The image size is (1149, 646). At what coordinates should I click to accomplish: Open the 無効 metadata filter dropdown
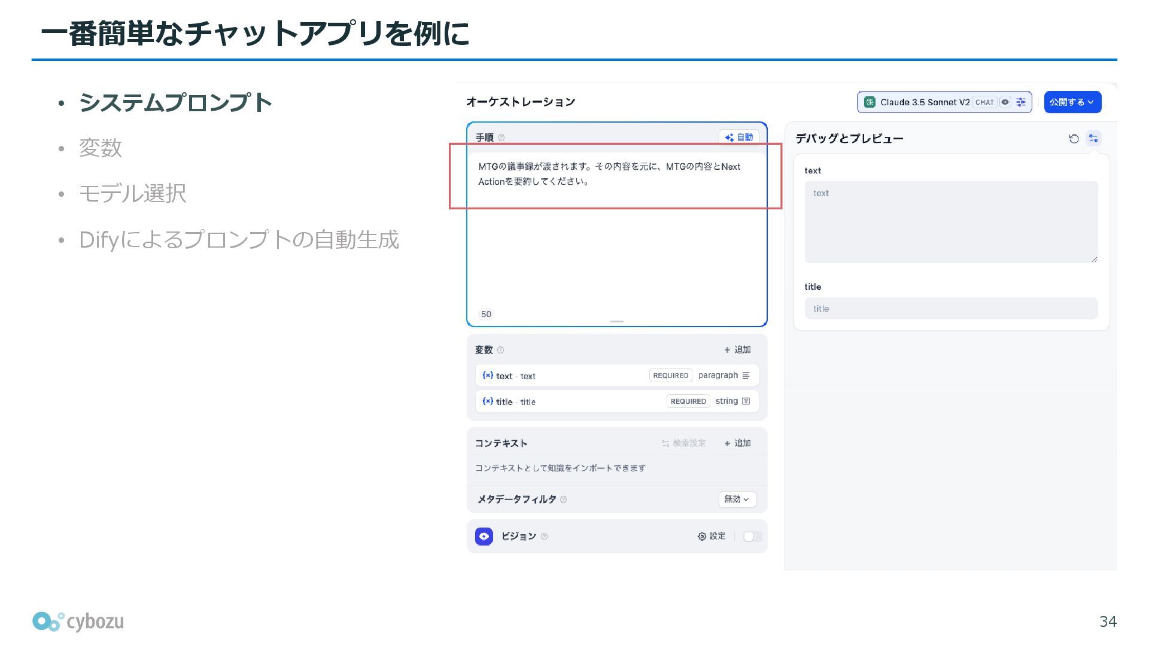coord(737,499)
